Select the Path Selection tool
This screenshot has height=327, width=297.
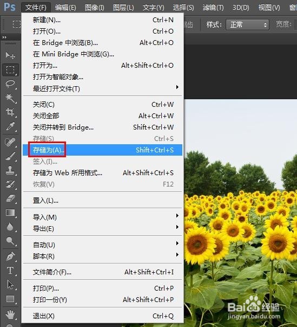click(10, 285)
